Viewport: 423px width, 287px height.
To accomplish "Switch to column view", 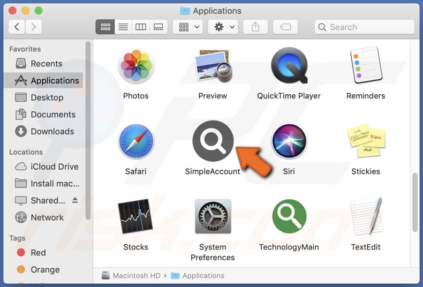I will [x=140, y=27].
